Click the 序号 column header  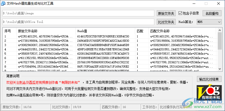(9, 31)
